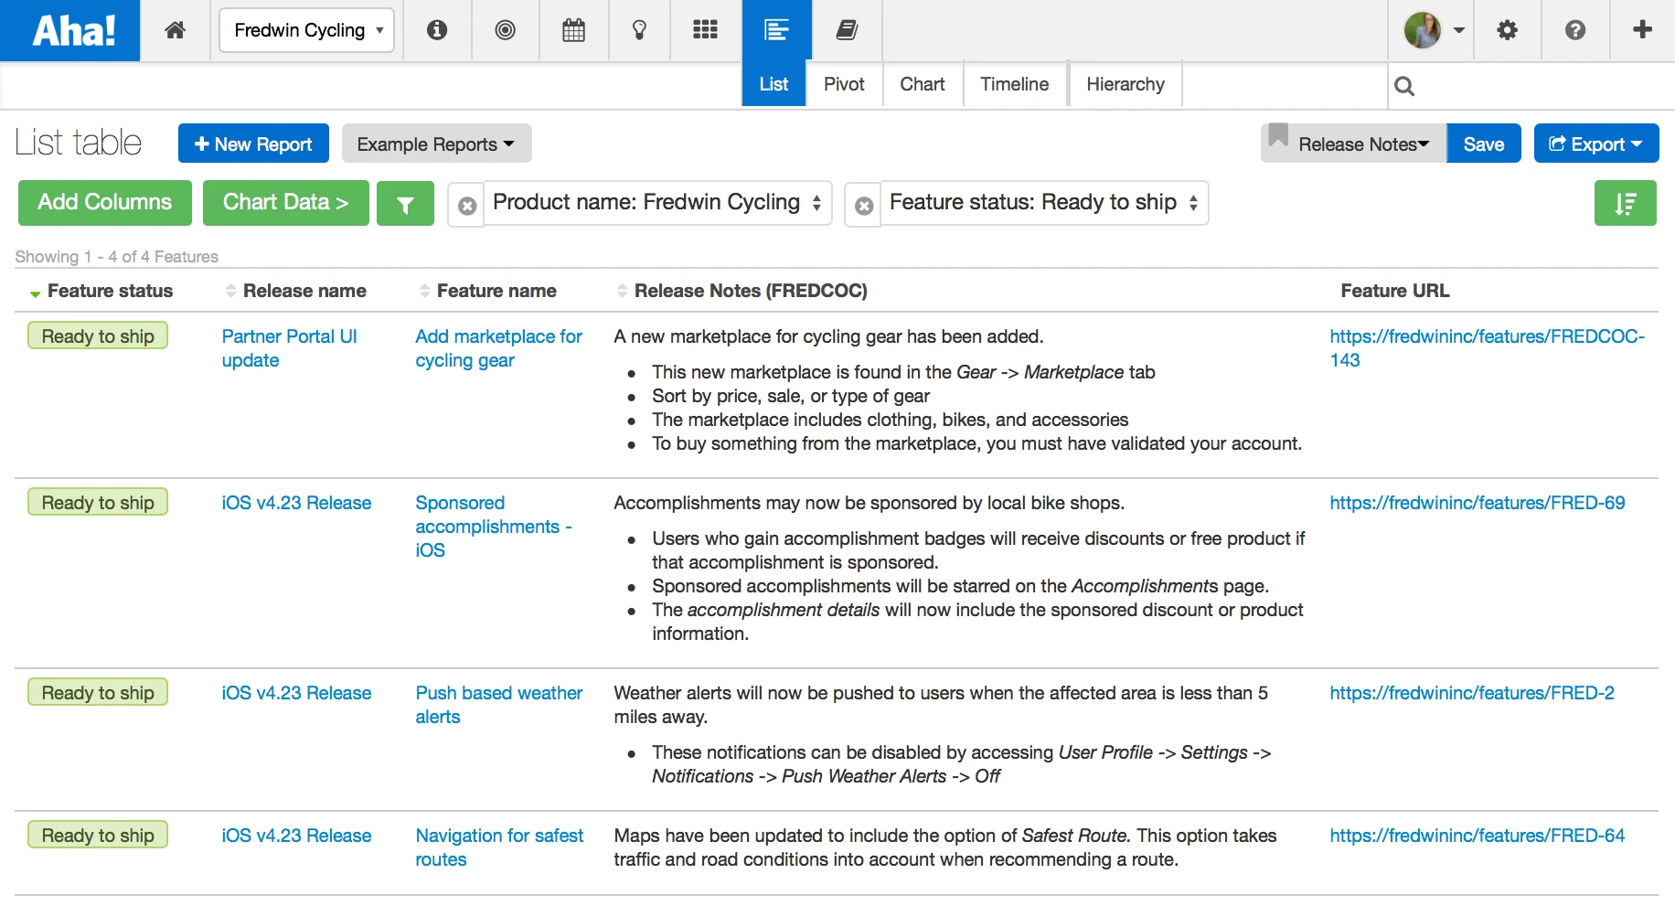1675x916 pixels.
Task: Open iOS v4.23 Release for Push weather alerts
Action: click(x=296, y=693)
